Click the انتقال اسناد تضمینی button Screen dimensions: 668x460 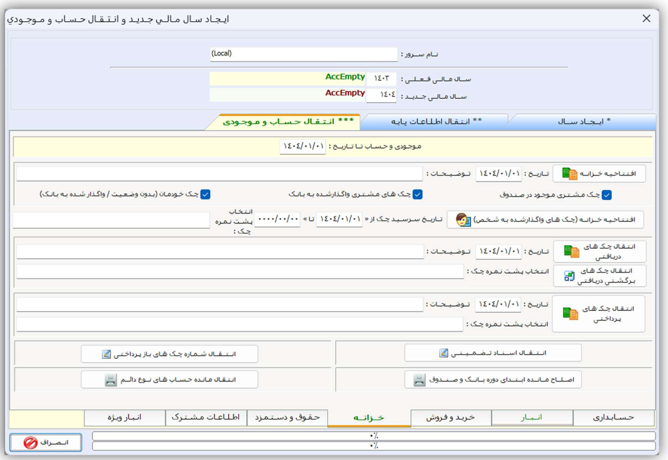493,353
